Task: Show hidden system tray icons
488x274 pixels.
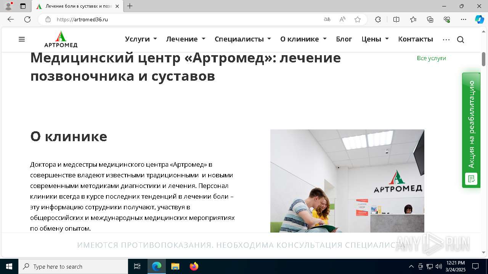Action: point(411,266)
